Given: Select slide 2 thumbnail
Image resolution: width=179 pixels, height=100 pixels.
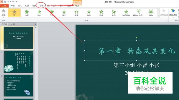Looking at the screenshot, I should pyautogui.click(x=18, y=62).
